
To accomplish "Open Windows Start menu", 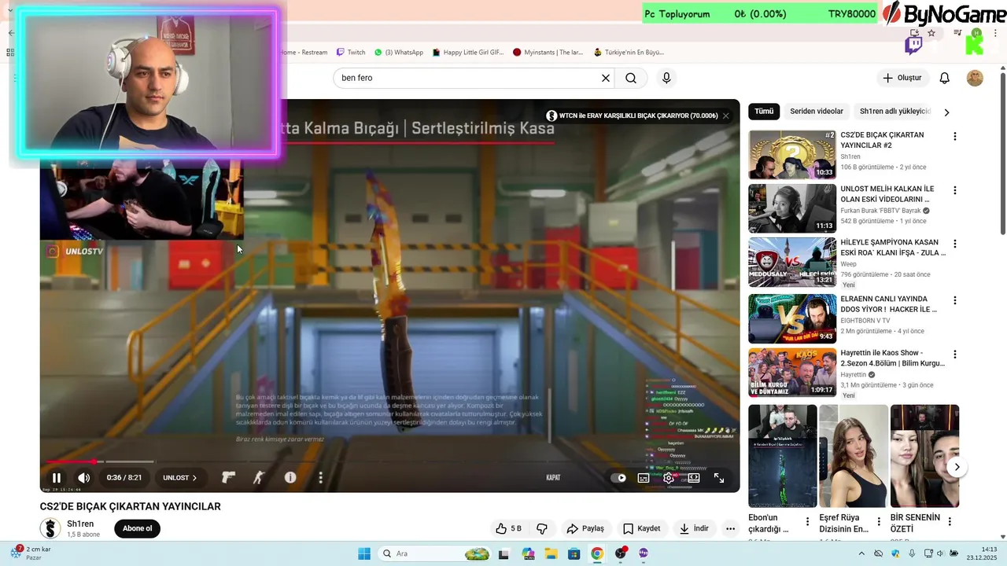I will point(364,553).
